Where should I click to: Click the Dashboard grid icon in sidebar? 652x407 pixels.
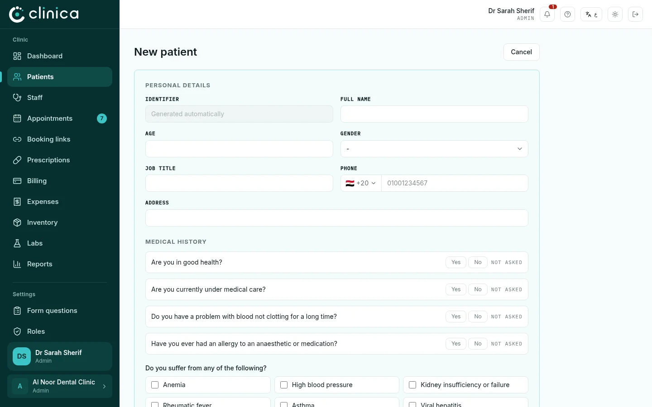point(17,56)
